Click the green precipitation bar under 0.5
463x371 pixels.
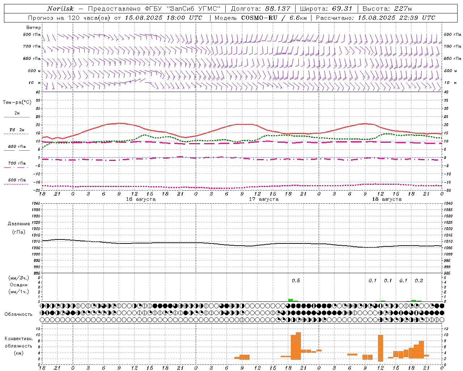290,300
